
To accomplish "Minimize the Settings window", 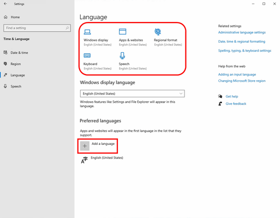I will coord(253,4).
